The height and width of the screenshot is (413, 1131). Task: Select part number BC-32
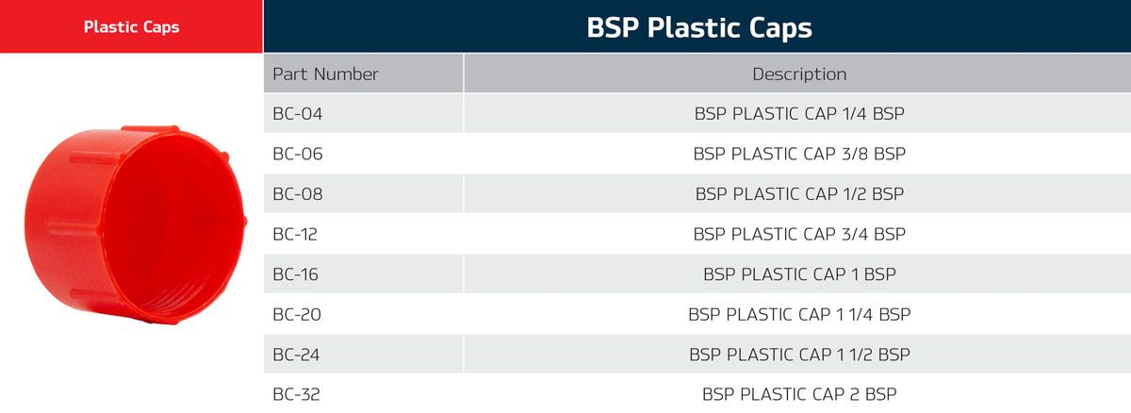click(x=297, y=394)
